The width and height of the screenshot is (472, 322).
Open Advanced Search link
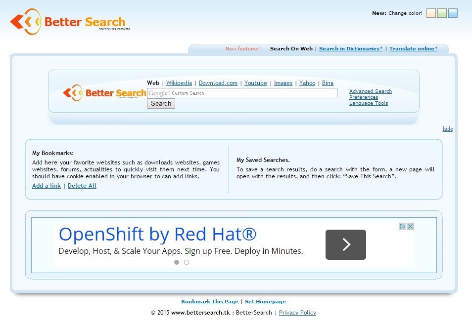(371, 91)
